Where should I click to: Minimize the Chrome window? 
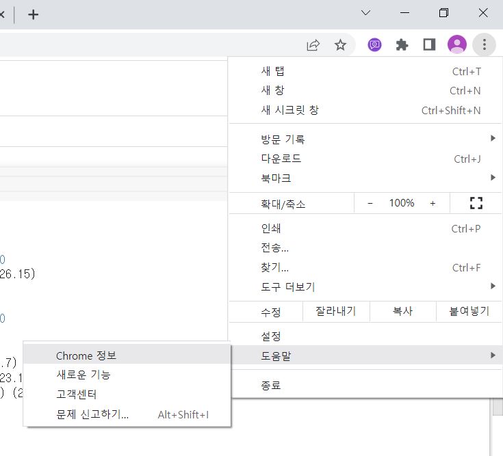pos(404,13)
